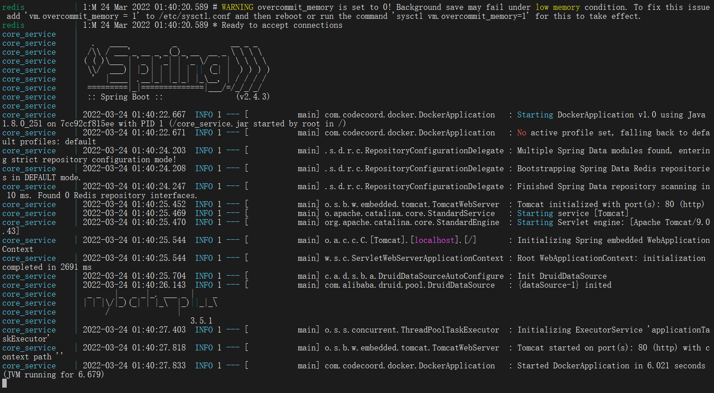Click the 'ult profiles: default' continuation line
This screenshot has height=393, width=714.
click(x=49, y=142)
